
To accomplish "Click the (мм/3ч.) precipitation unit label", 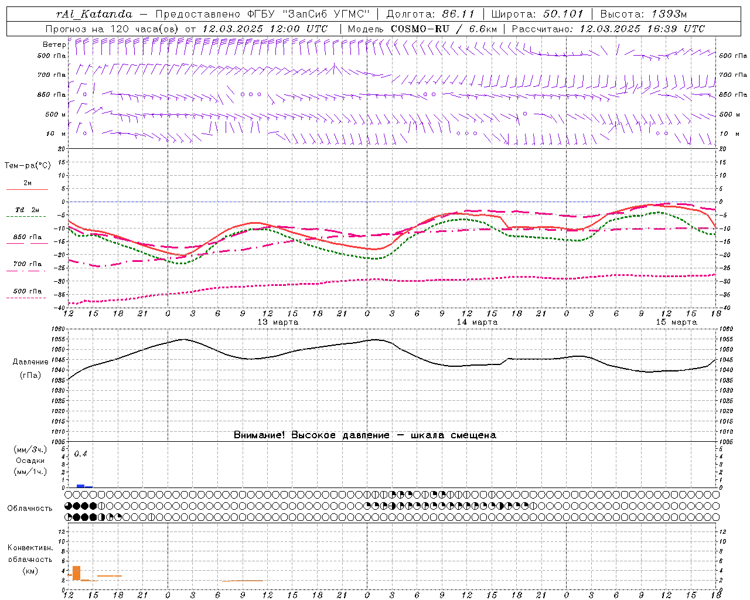I will tap(30, 449).
